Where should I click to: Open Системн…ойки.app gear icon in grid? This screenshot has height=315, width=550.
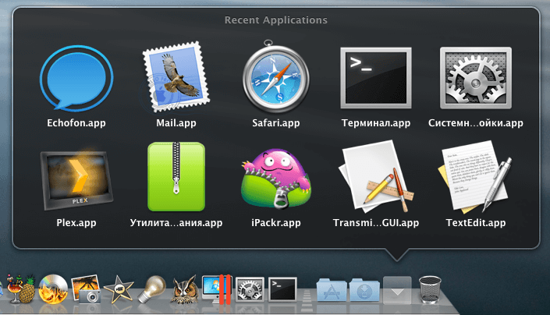pos(476,78)
